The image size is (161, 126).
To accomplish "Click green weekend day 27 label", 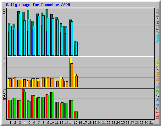I will point(132,123).
